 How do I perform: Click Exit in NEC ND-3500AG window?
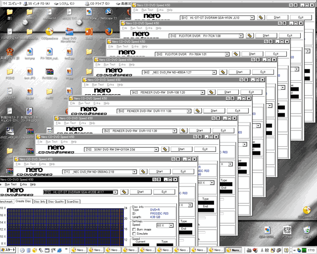point(183,172)
